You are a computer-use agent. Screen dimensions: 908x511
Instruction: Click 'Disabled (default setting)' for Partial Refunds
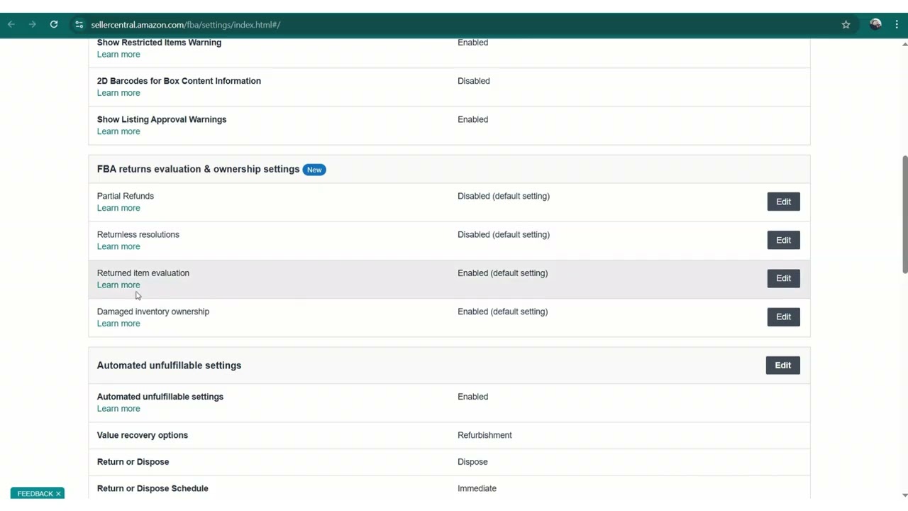tap(504, 196)
